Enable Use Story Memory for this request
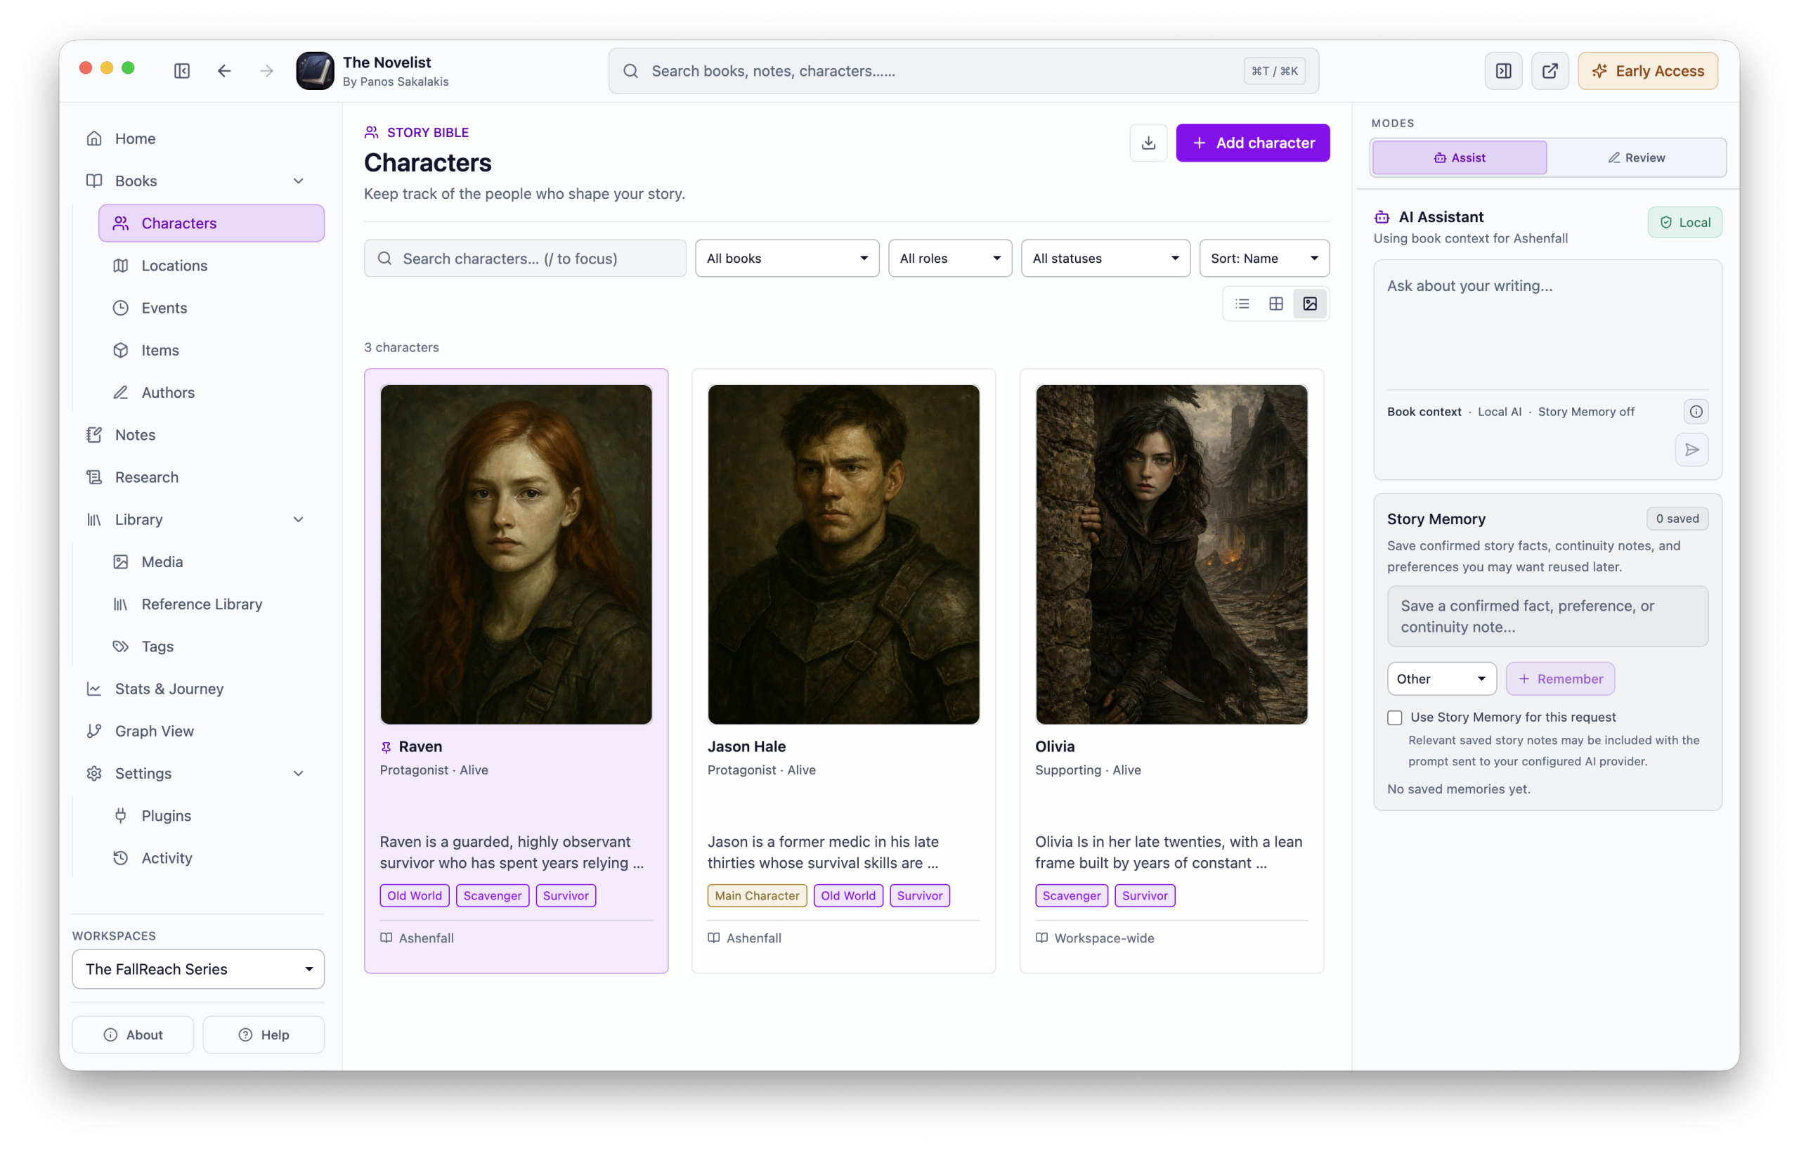The width and height of the screenshot is (1799, 1149). [x=1395, y=718]
